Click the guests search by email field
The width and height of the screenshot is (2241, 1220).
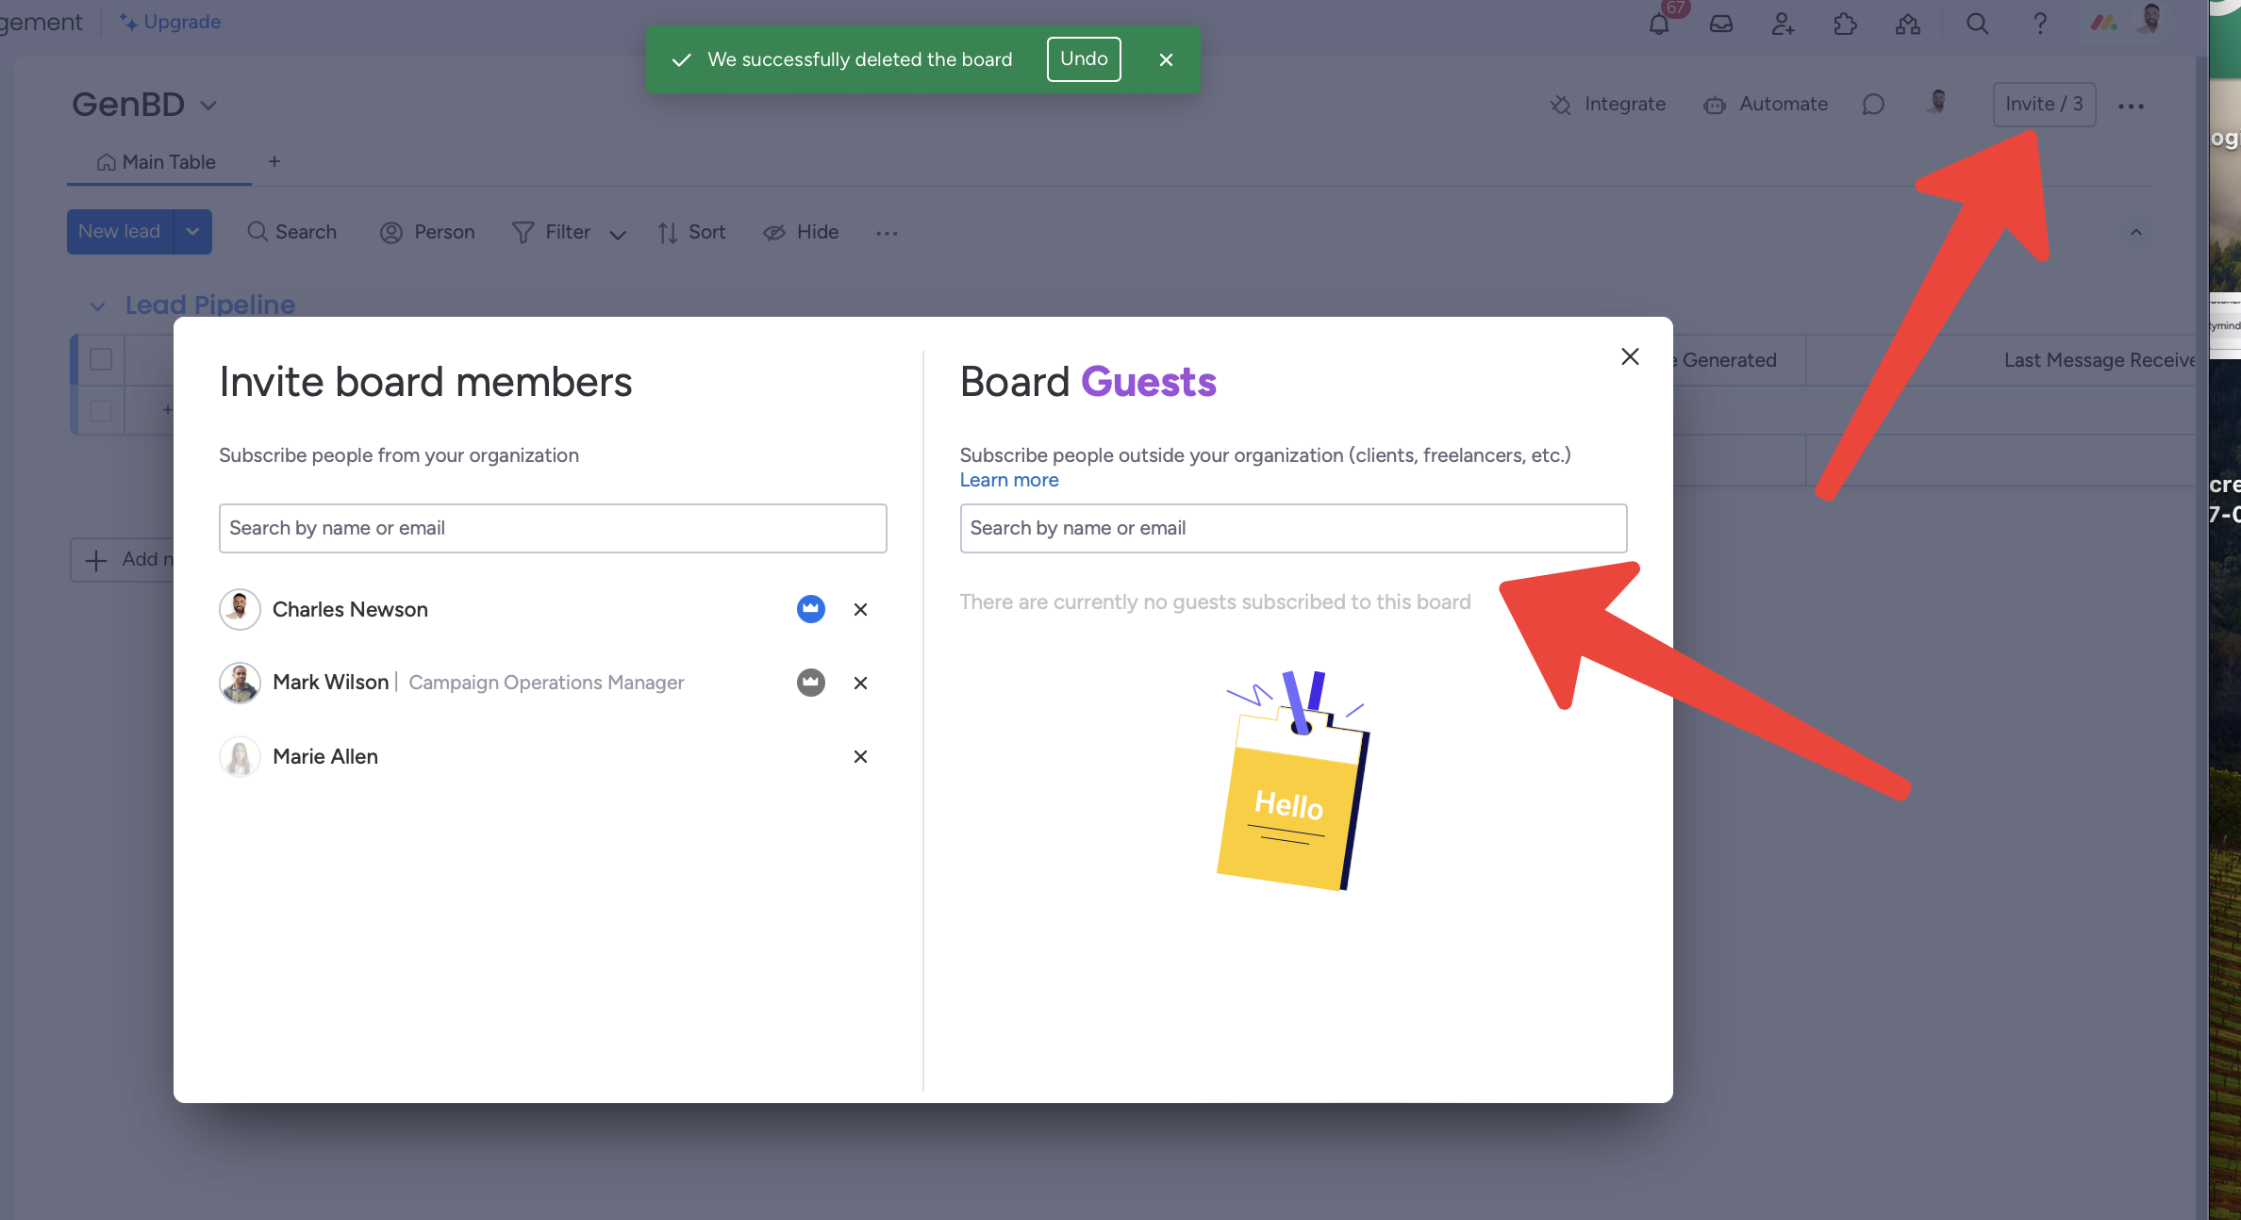click(1292, 528)
